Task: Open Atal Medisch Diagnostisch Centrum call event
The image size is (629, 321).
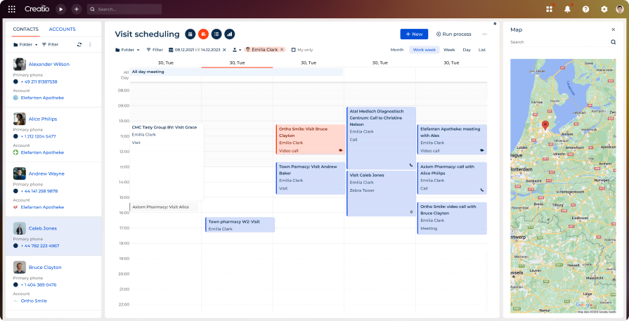Action: point(381,138)
